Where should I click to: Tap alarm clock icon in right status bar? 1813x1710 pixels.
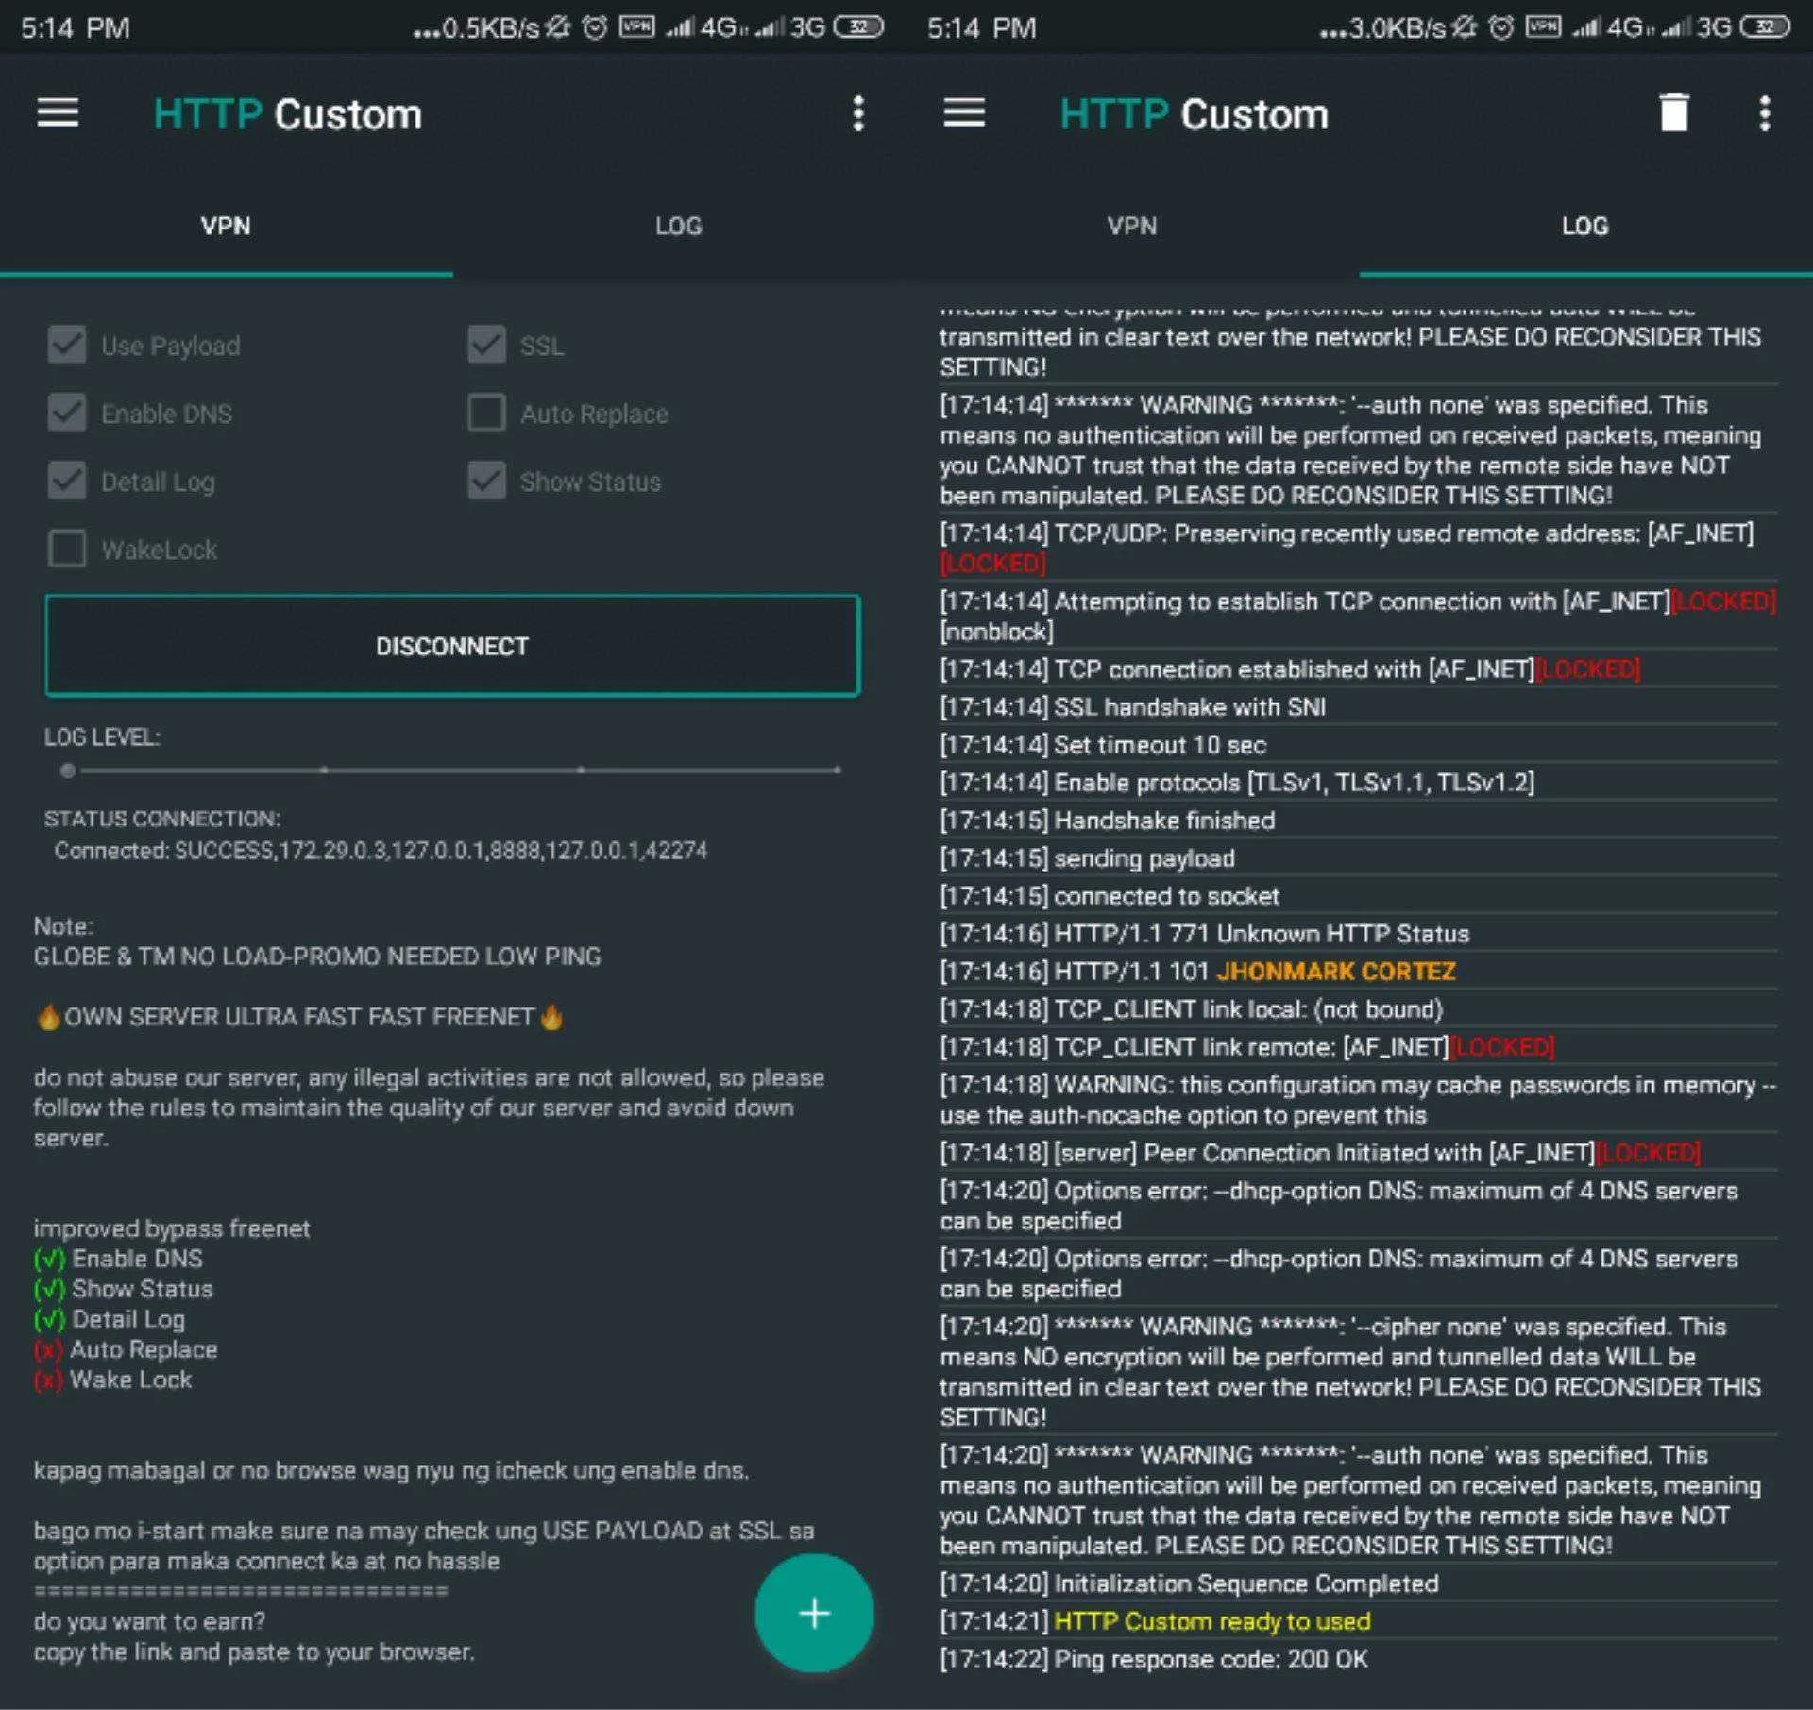point(1500,27)
